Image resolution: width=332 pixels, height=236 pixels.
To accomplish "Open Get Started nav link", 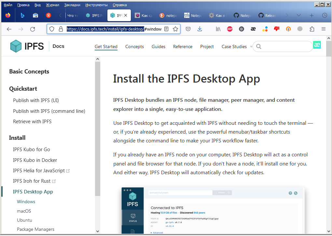I will (x=106, y=46).
